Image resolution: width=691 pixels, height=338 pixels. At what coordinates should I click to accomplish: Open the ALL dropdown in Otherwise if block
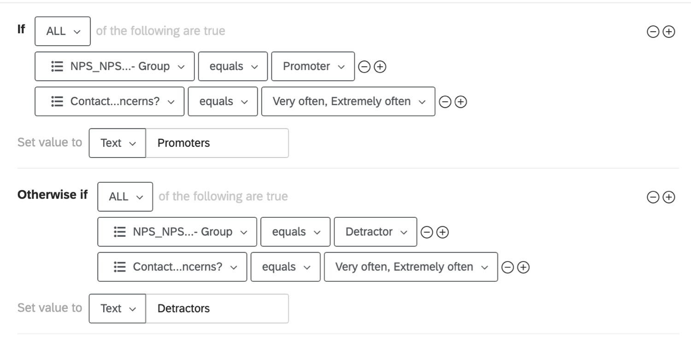point(125,197)
